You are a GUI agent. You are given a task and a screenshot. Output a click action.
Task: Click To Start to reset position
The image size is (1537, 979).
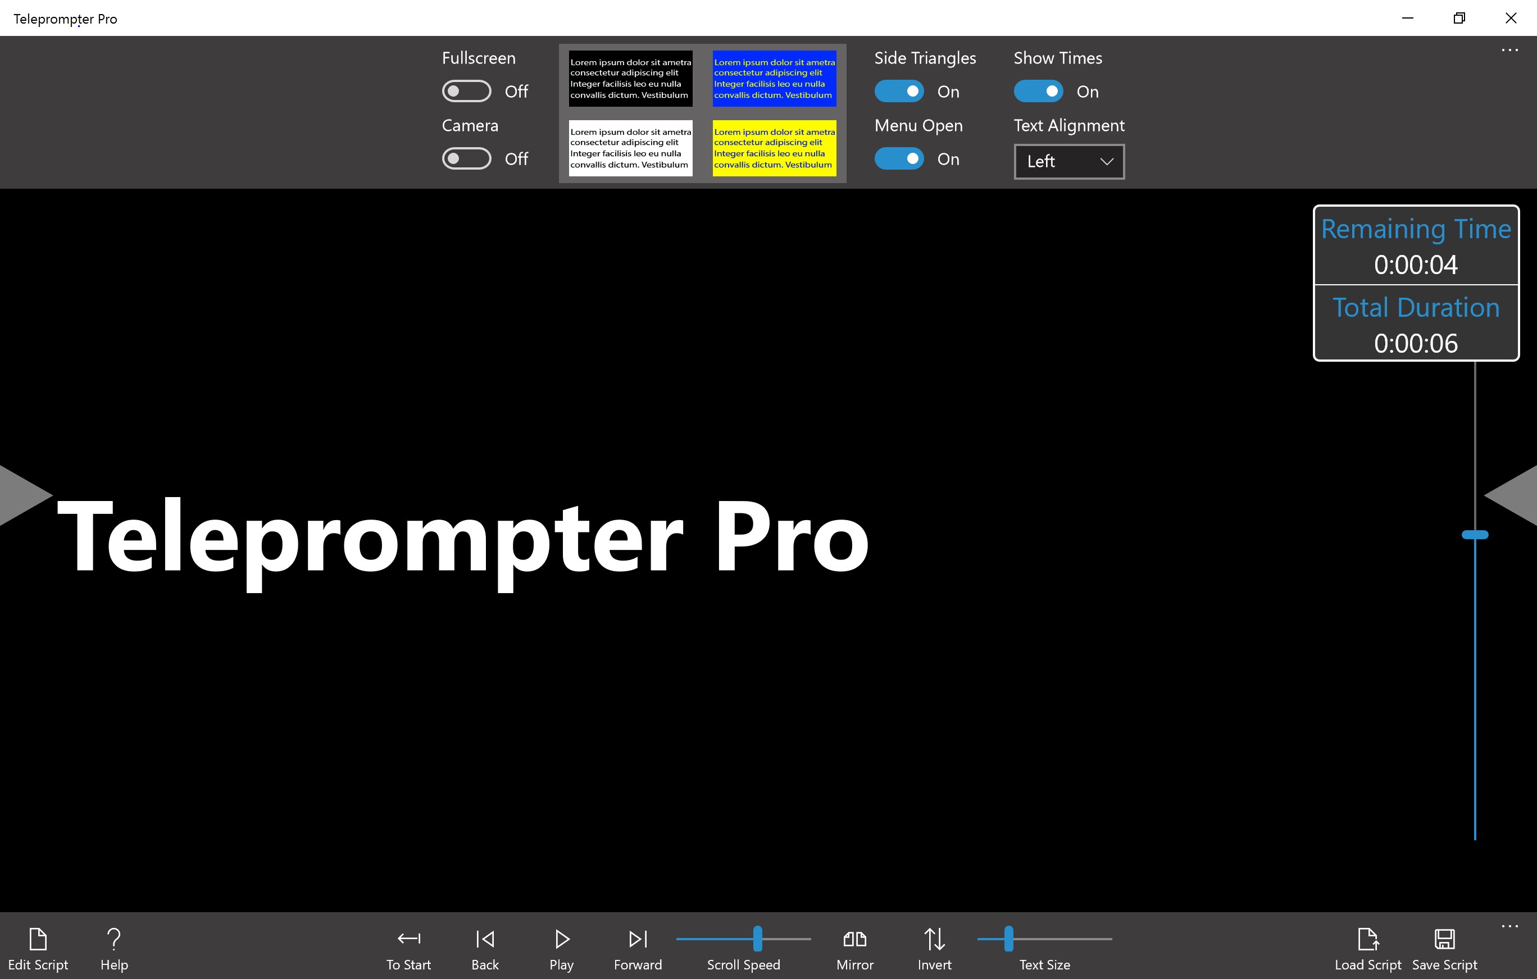[408, 946]
